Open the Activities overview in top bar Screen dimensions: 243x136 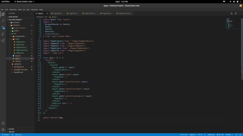click(x=6, y=2)
